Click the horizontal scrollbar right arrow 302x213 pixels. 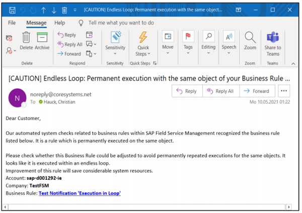click(288, 207)
